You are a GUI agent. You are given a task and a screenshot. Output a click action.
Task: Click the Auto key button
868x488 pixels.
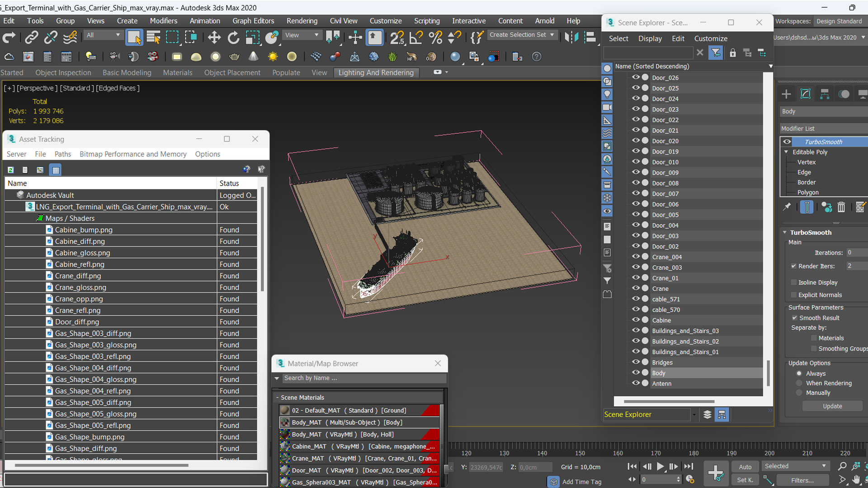(x=745, y=467)
